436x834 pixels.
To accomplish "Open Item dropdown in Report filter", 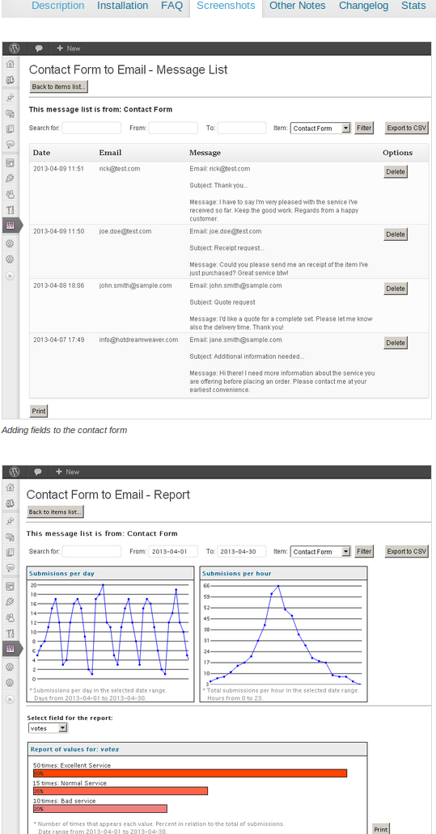I will (320, 552).
